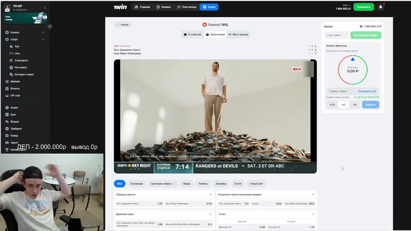411x231 pixels.
Task: Go to Free money in top navigation
Action: click(x=187, y=7)
